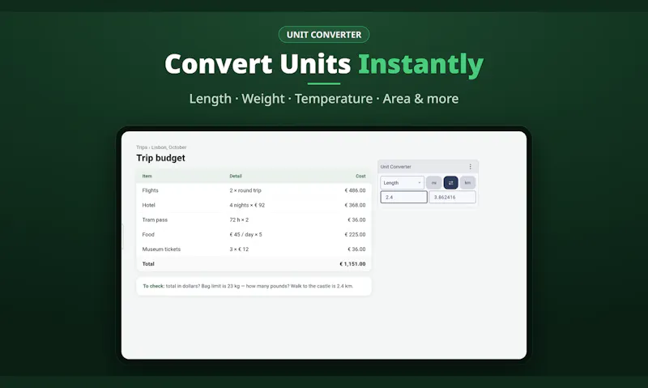Select the mi unit button
Image resolution: width=648 pixels, height=388 pixels.
coord(433,182)
